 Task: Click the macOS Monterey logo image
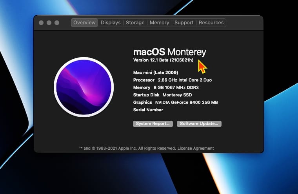coord(84,87)
